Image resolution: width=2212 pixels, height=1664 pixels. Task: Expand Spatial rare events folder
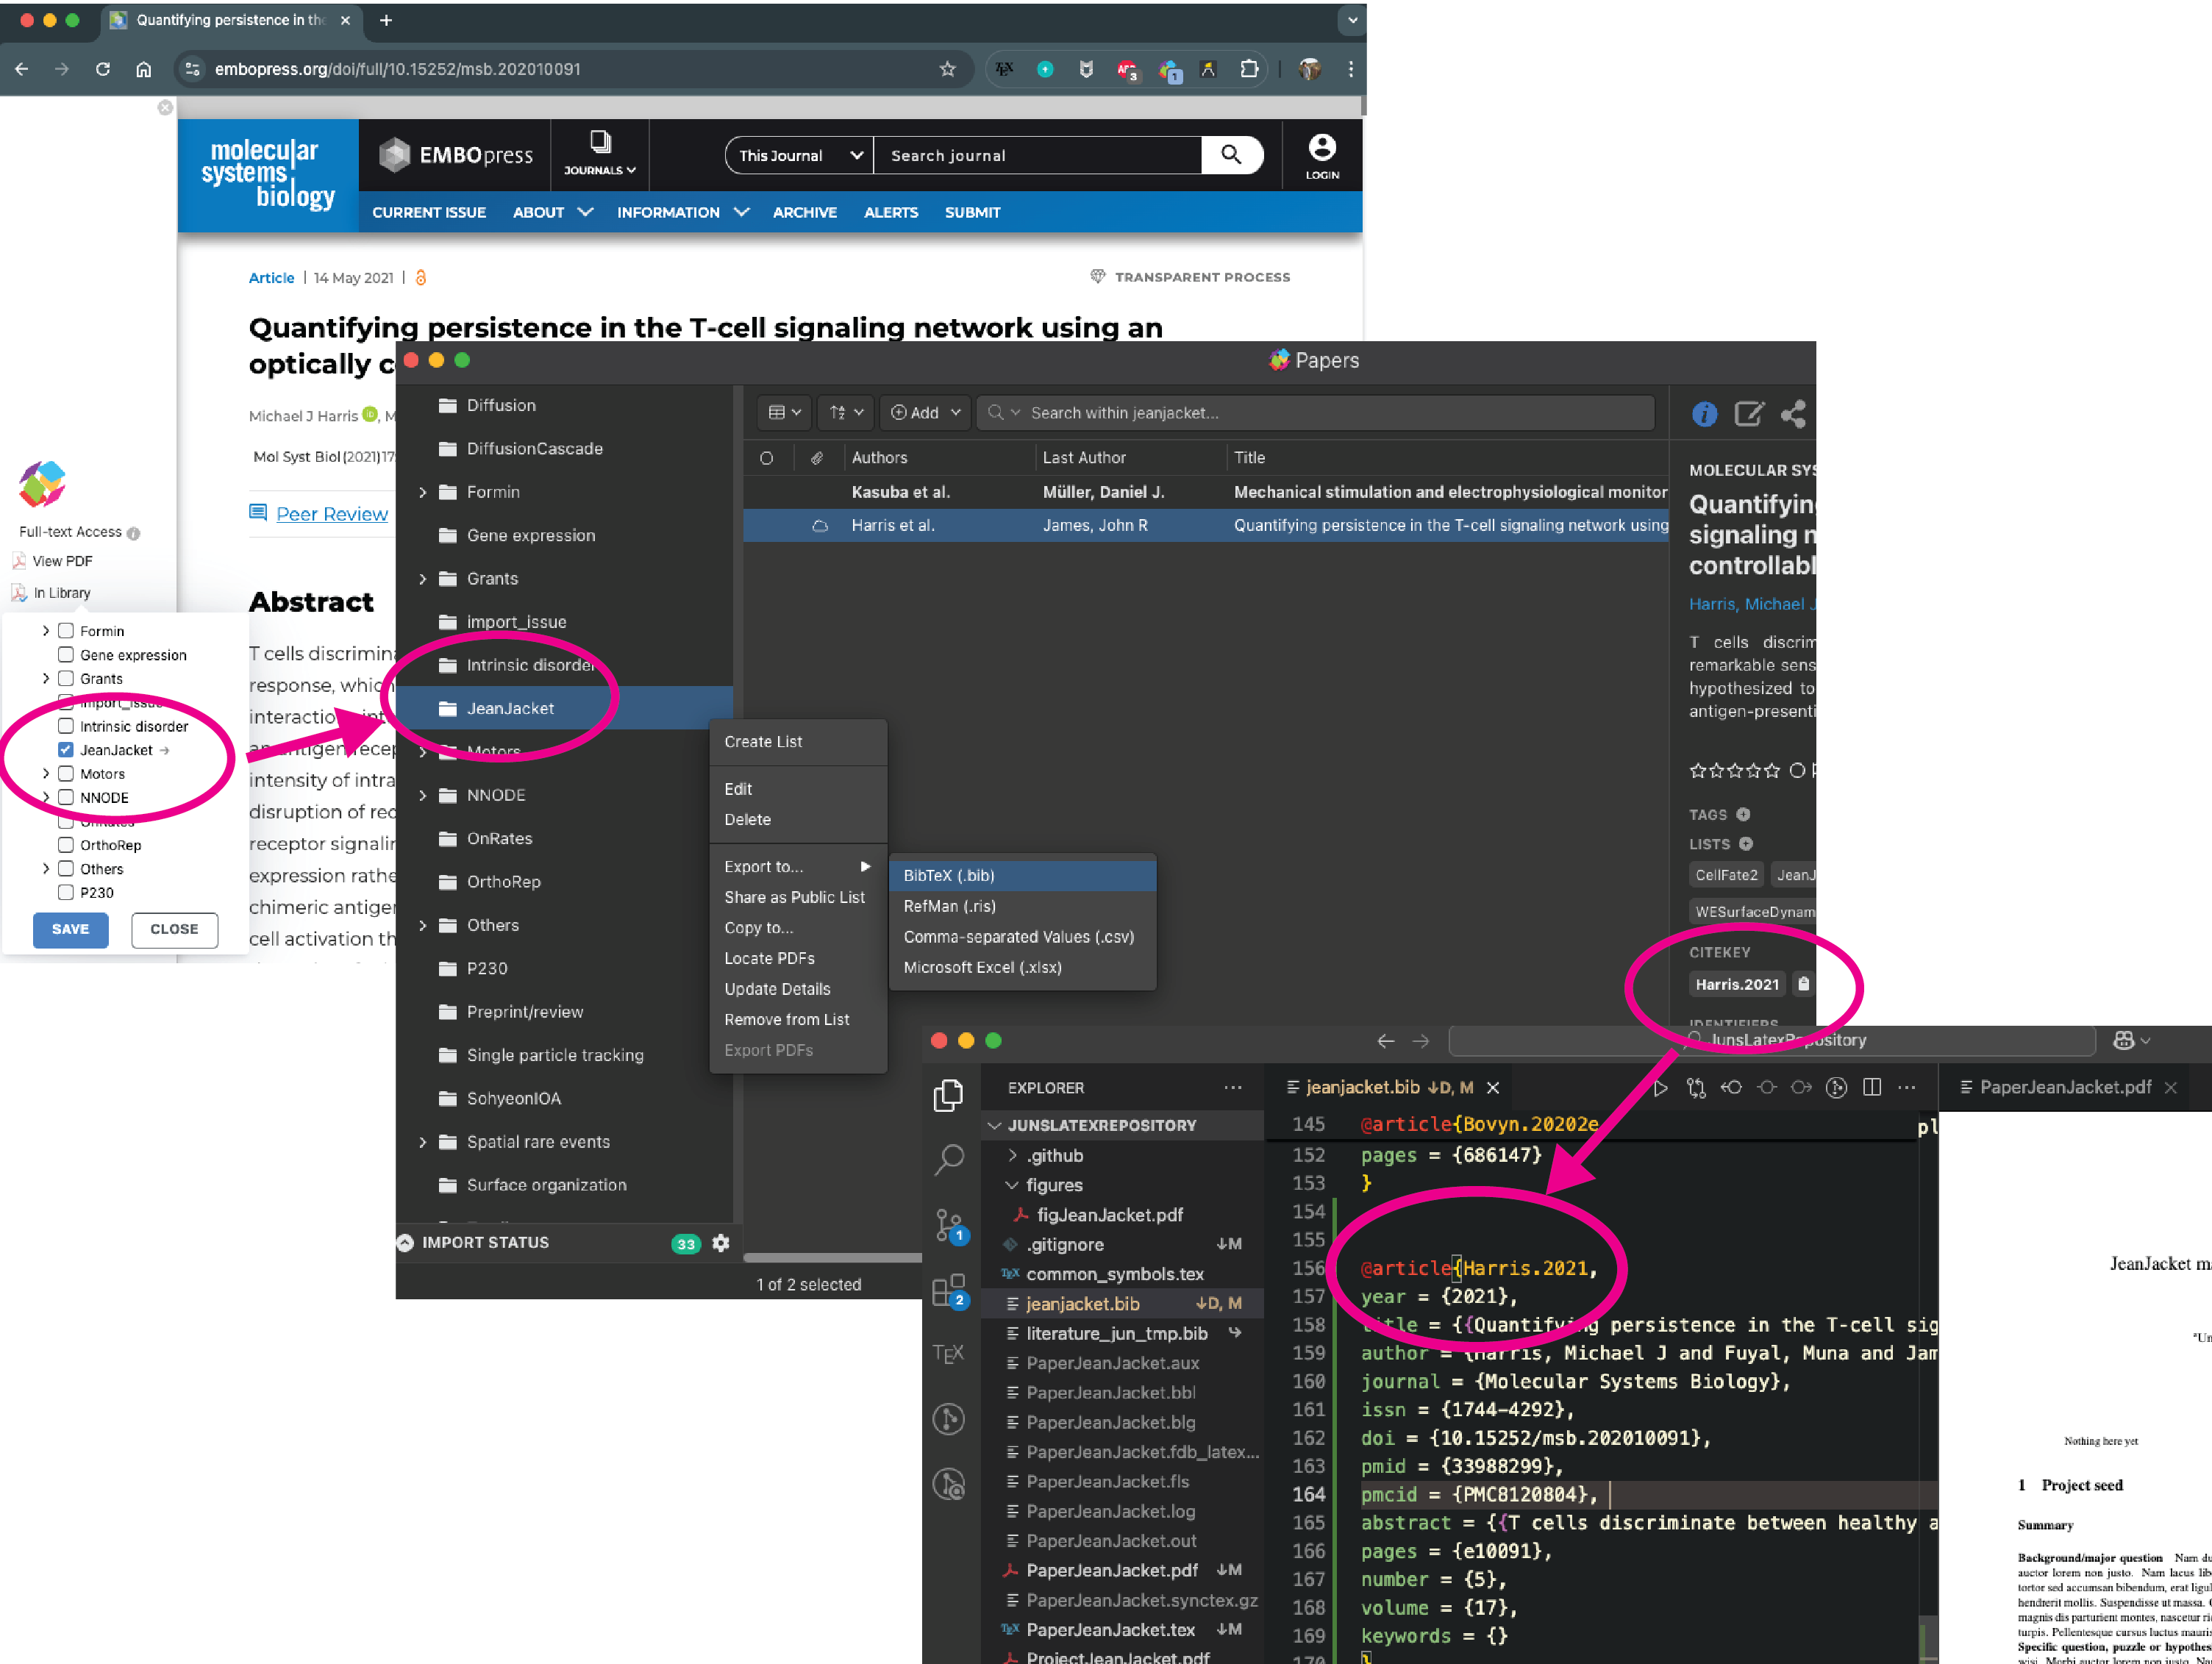[422, 1142]
